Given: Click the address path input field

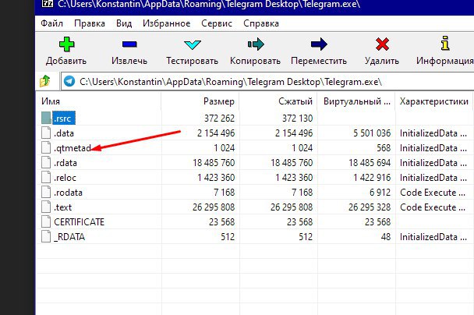Looking at the screenshot, I should coord(267,81).
